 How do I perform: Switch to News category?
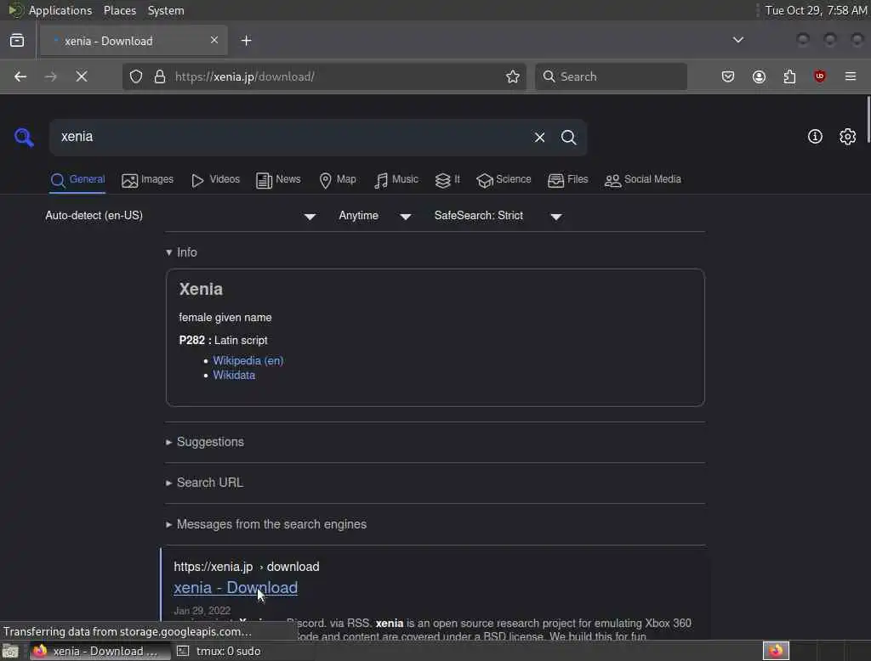[x=278, y=180]
